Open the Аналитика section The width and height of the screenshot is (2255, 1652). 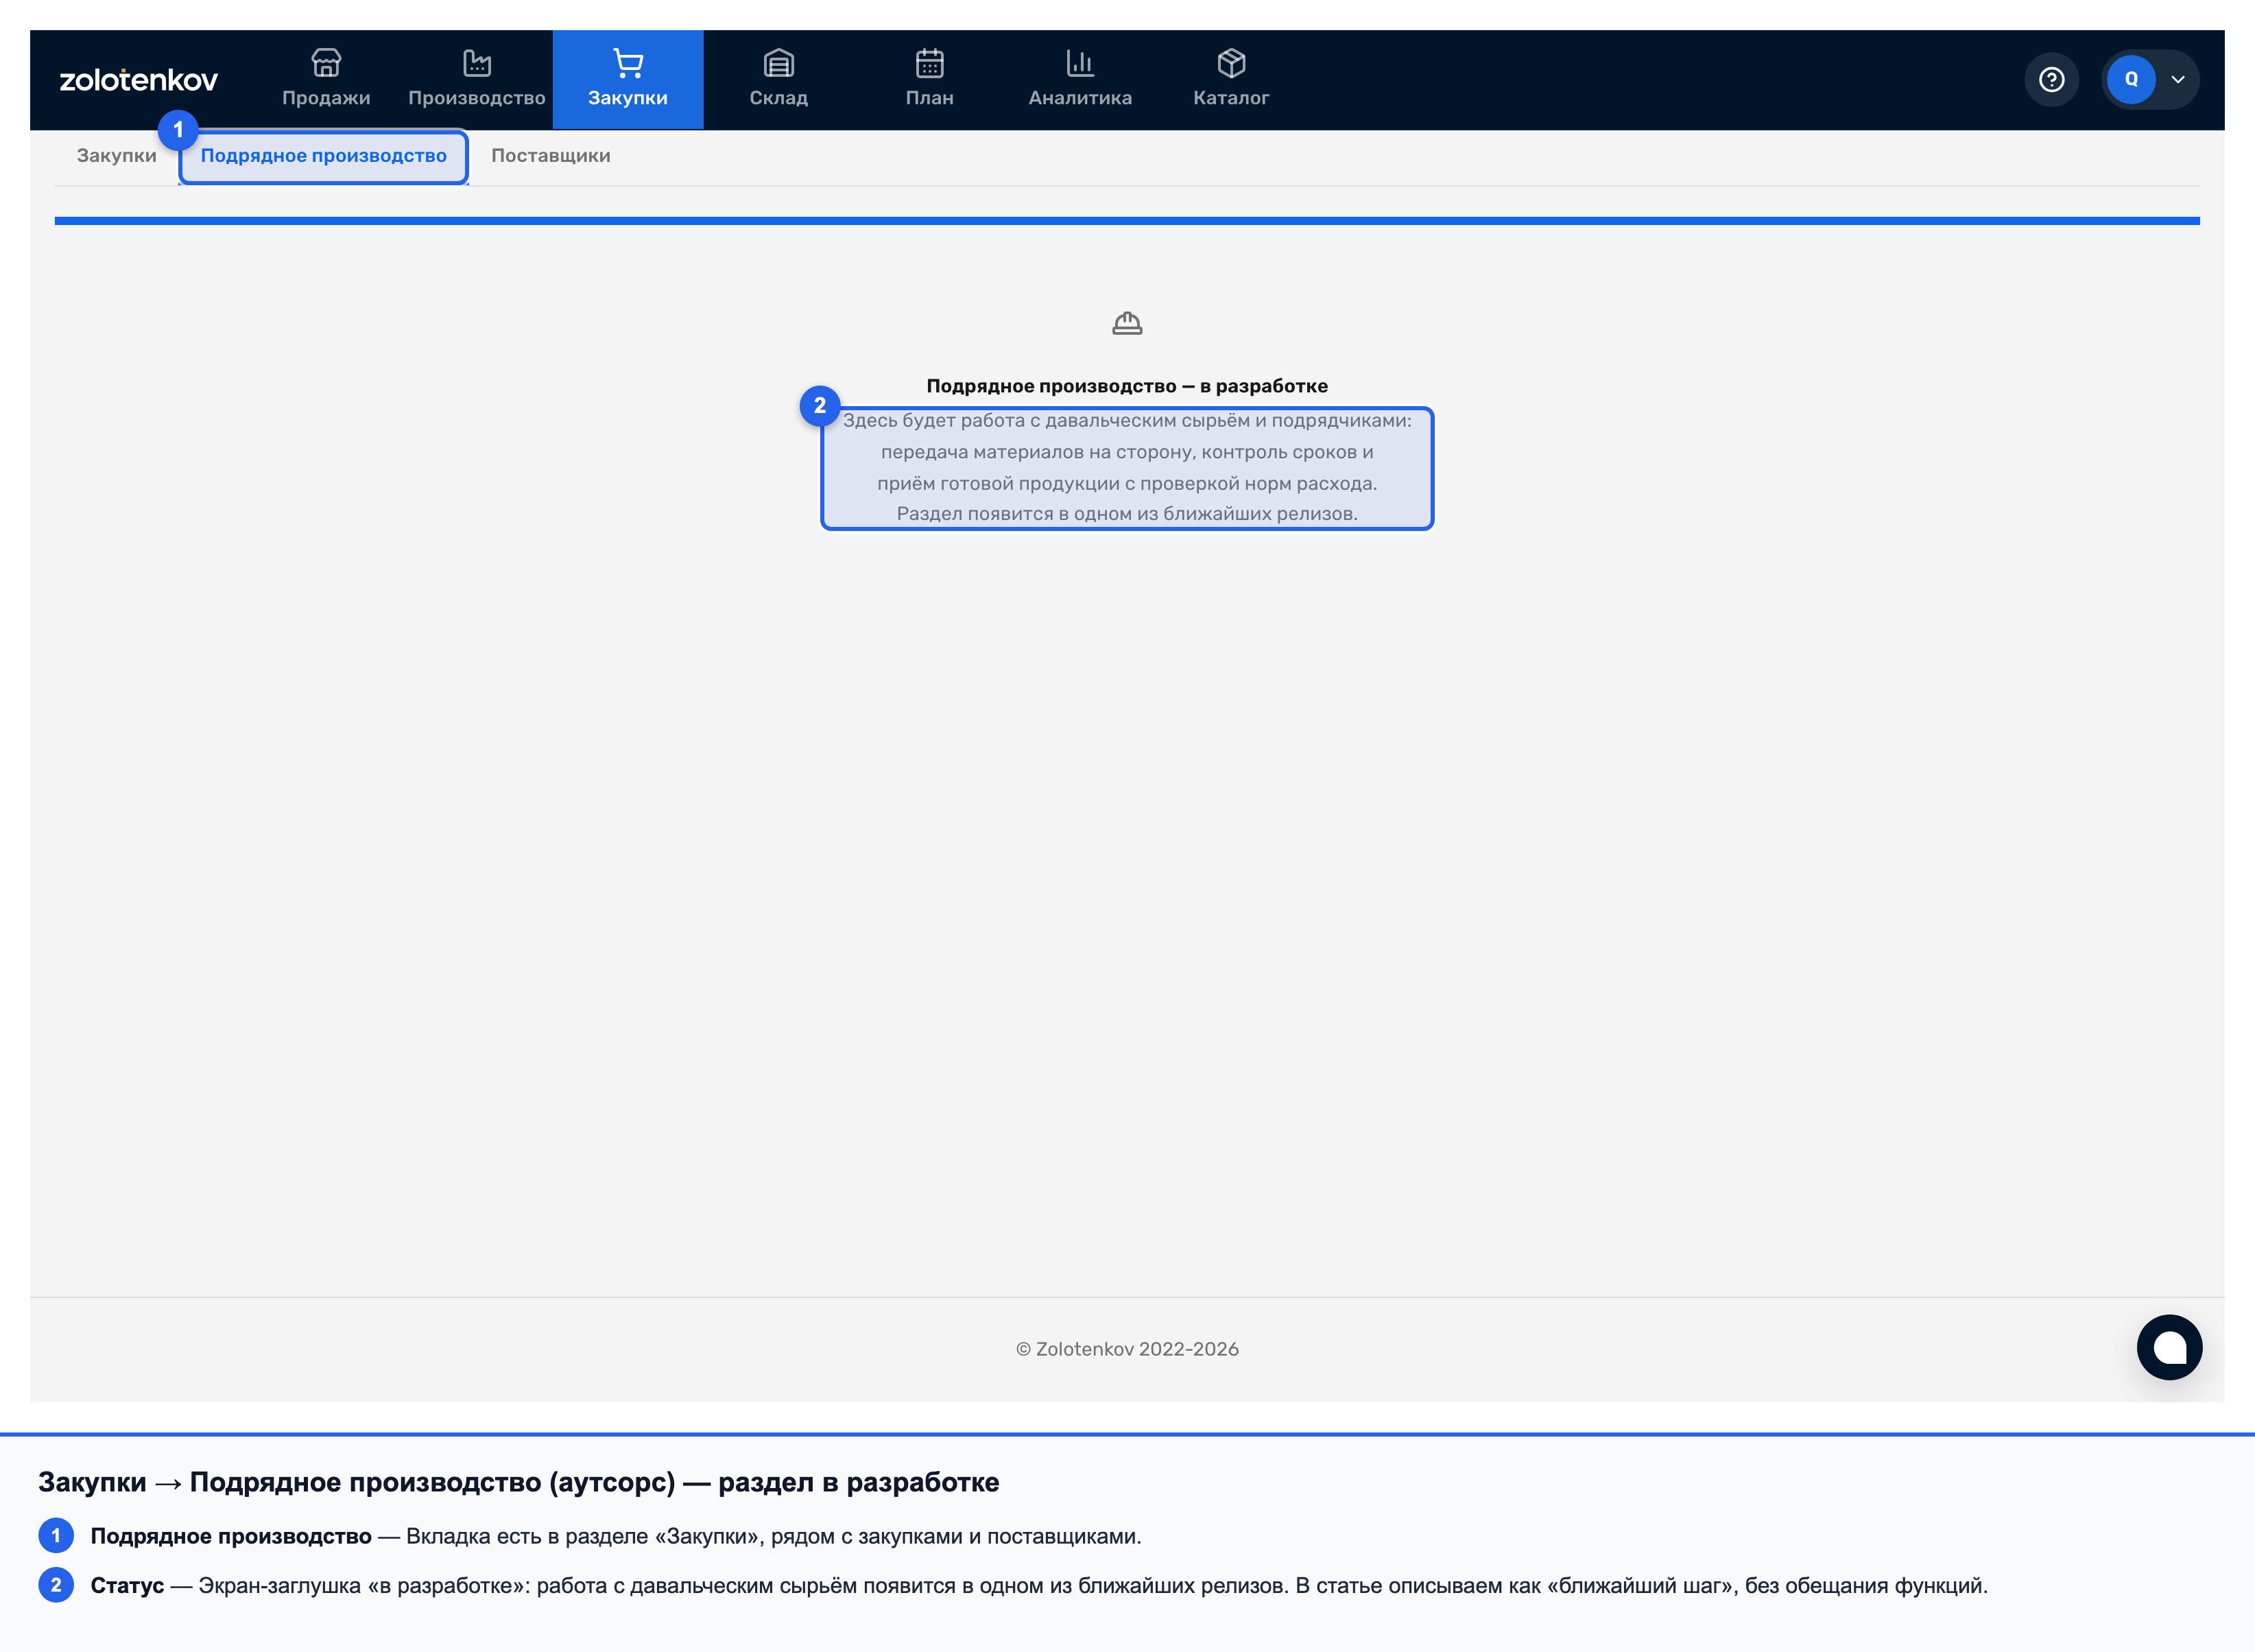pyautogui.click(x=1081, y=79)
